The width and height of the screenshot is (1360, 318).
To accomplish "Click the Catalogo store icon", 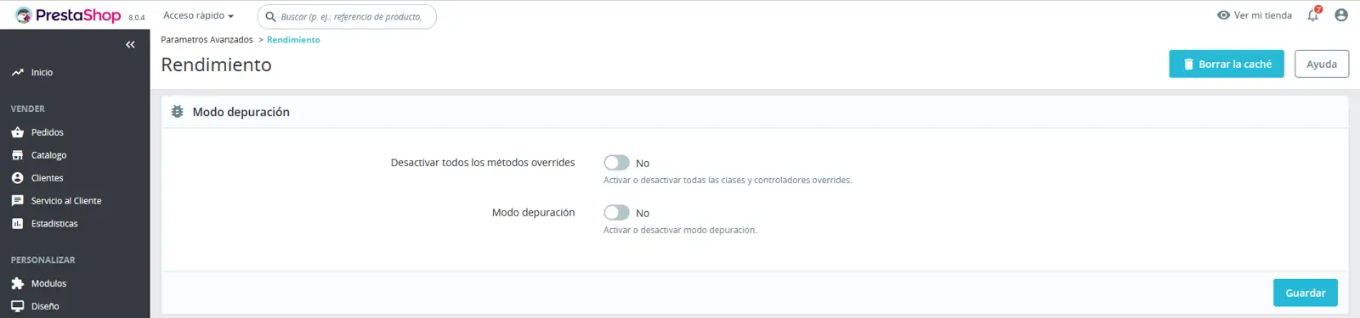I will click(17, 155).
